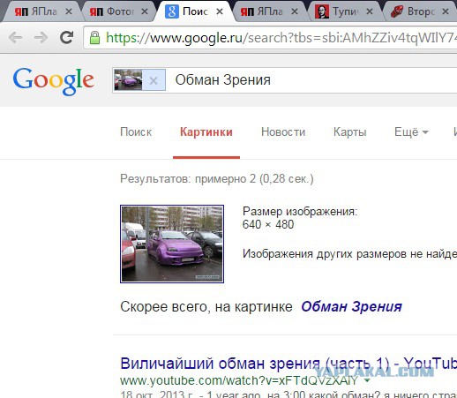This screenshot has width=457, height=398.
Task: Remove the uploaded image from the search box
Action: [154, 80]
